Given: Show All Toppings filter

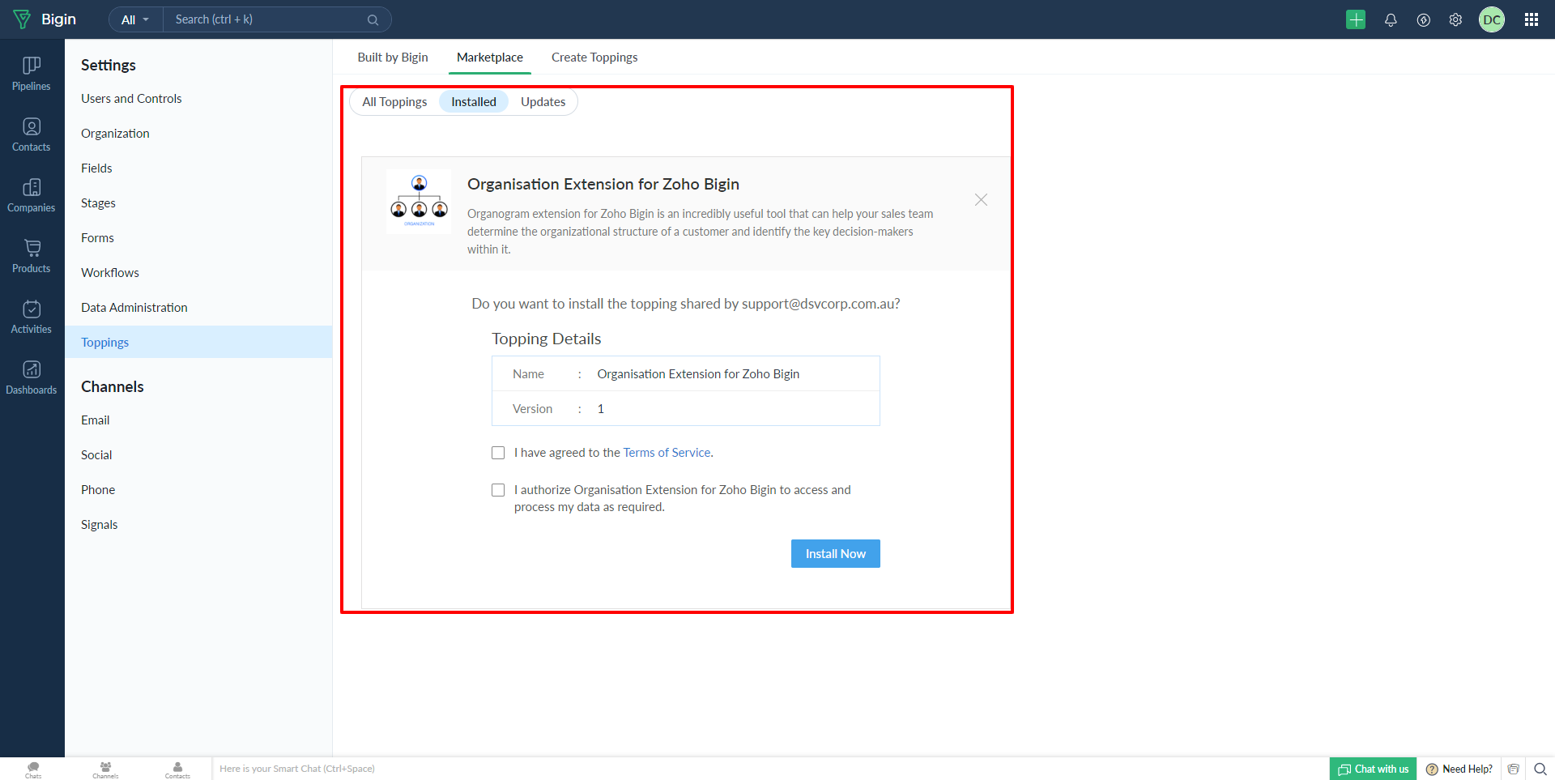Looking at the screenshot, I should pos(394,102).
